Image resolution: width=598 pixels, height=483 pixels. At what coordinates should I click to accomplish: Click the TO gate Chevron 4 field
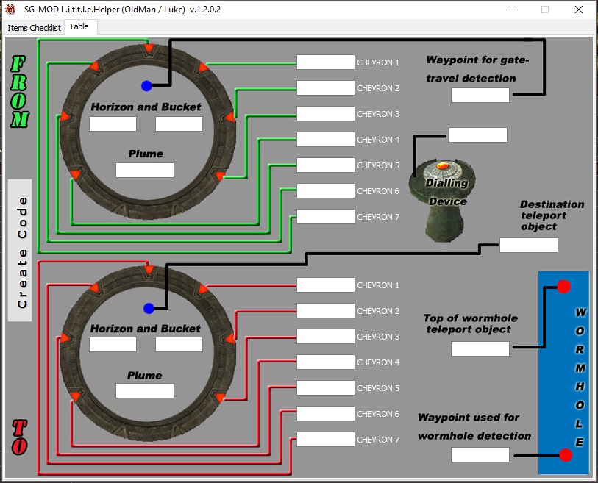326,362
